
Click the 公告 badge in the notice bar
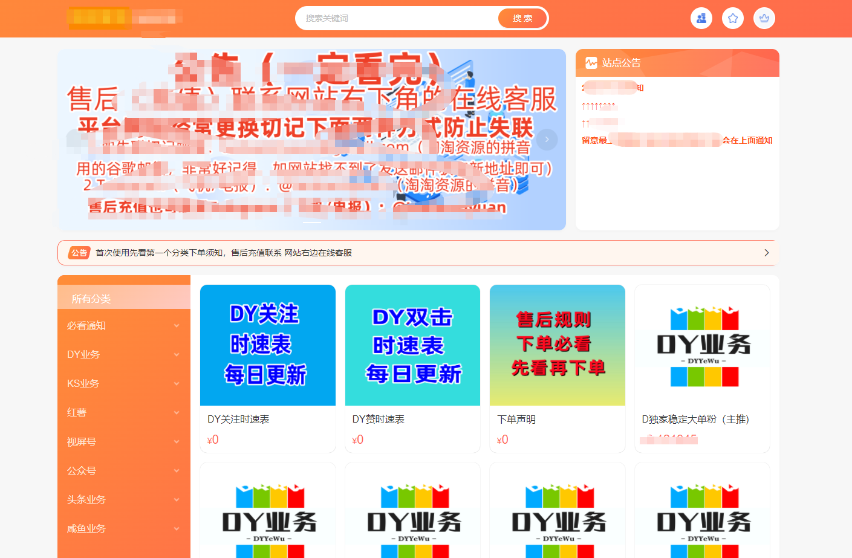click(78, 253)
